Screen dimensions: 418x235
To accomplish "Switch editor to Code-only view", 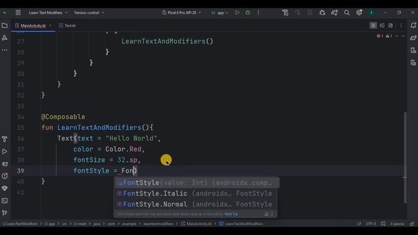I will 373,25.
